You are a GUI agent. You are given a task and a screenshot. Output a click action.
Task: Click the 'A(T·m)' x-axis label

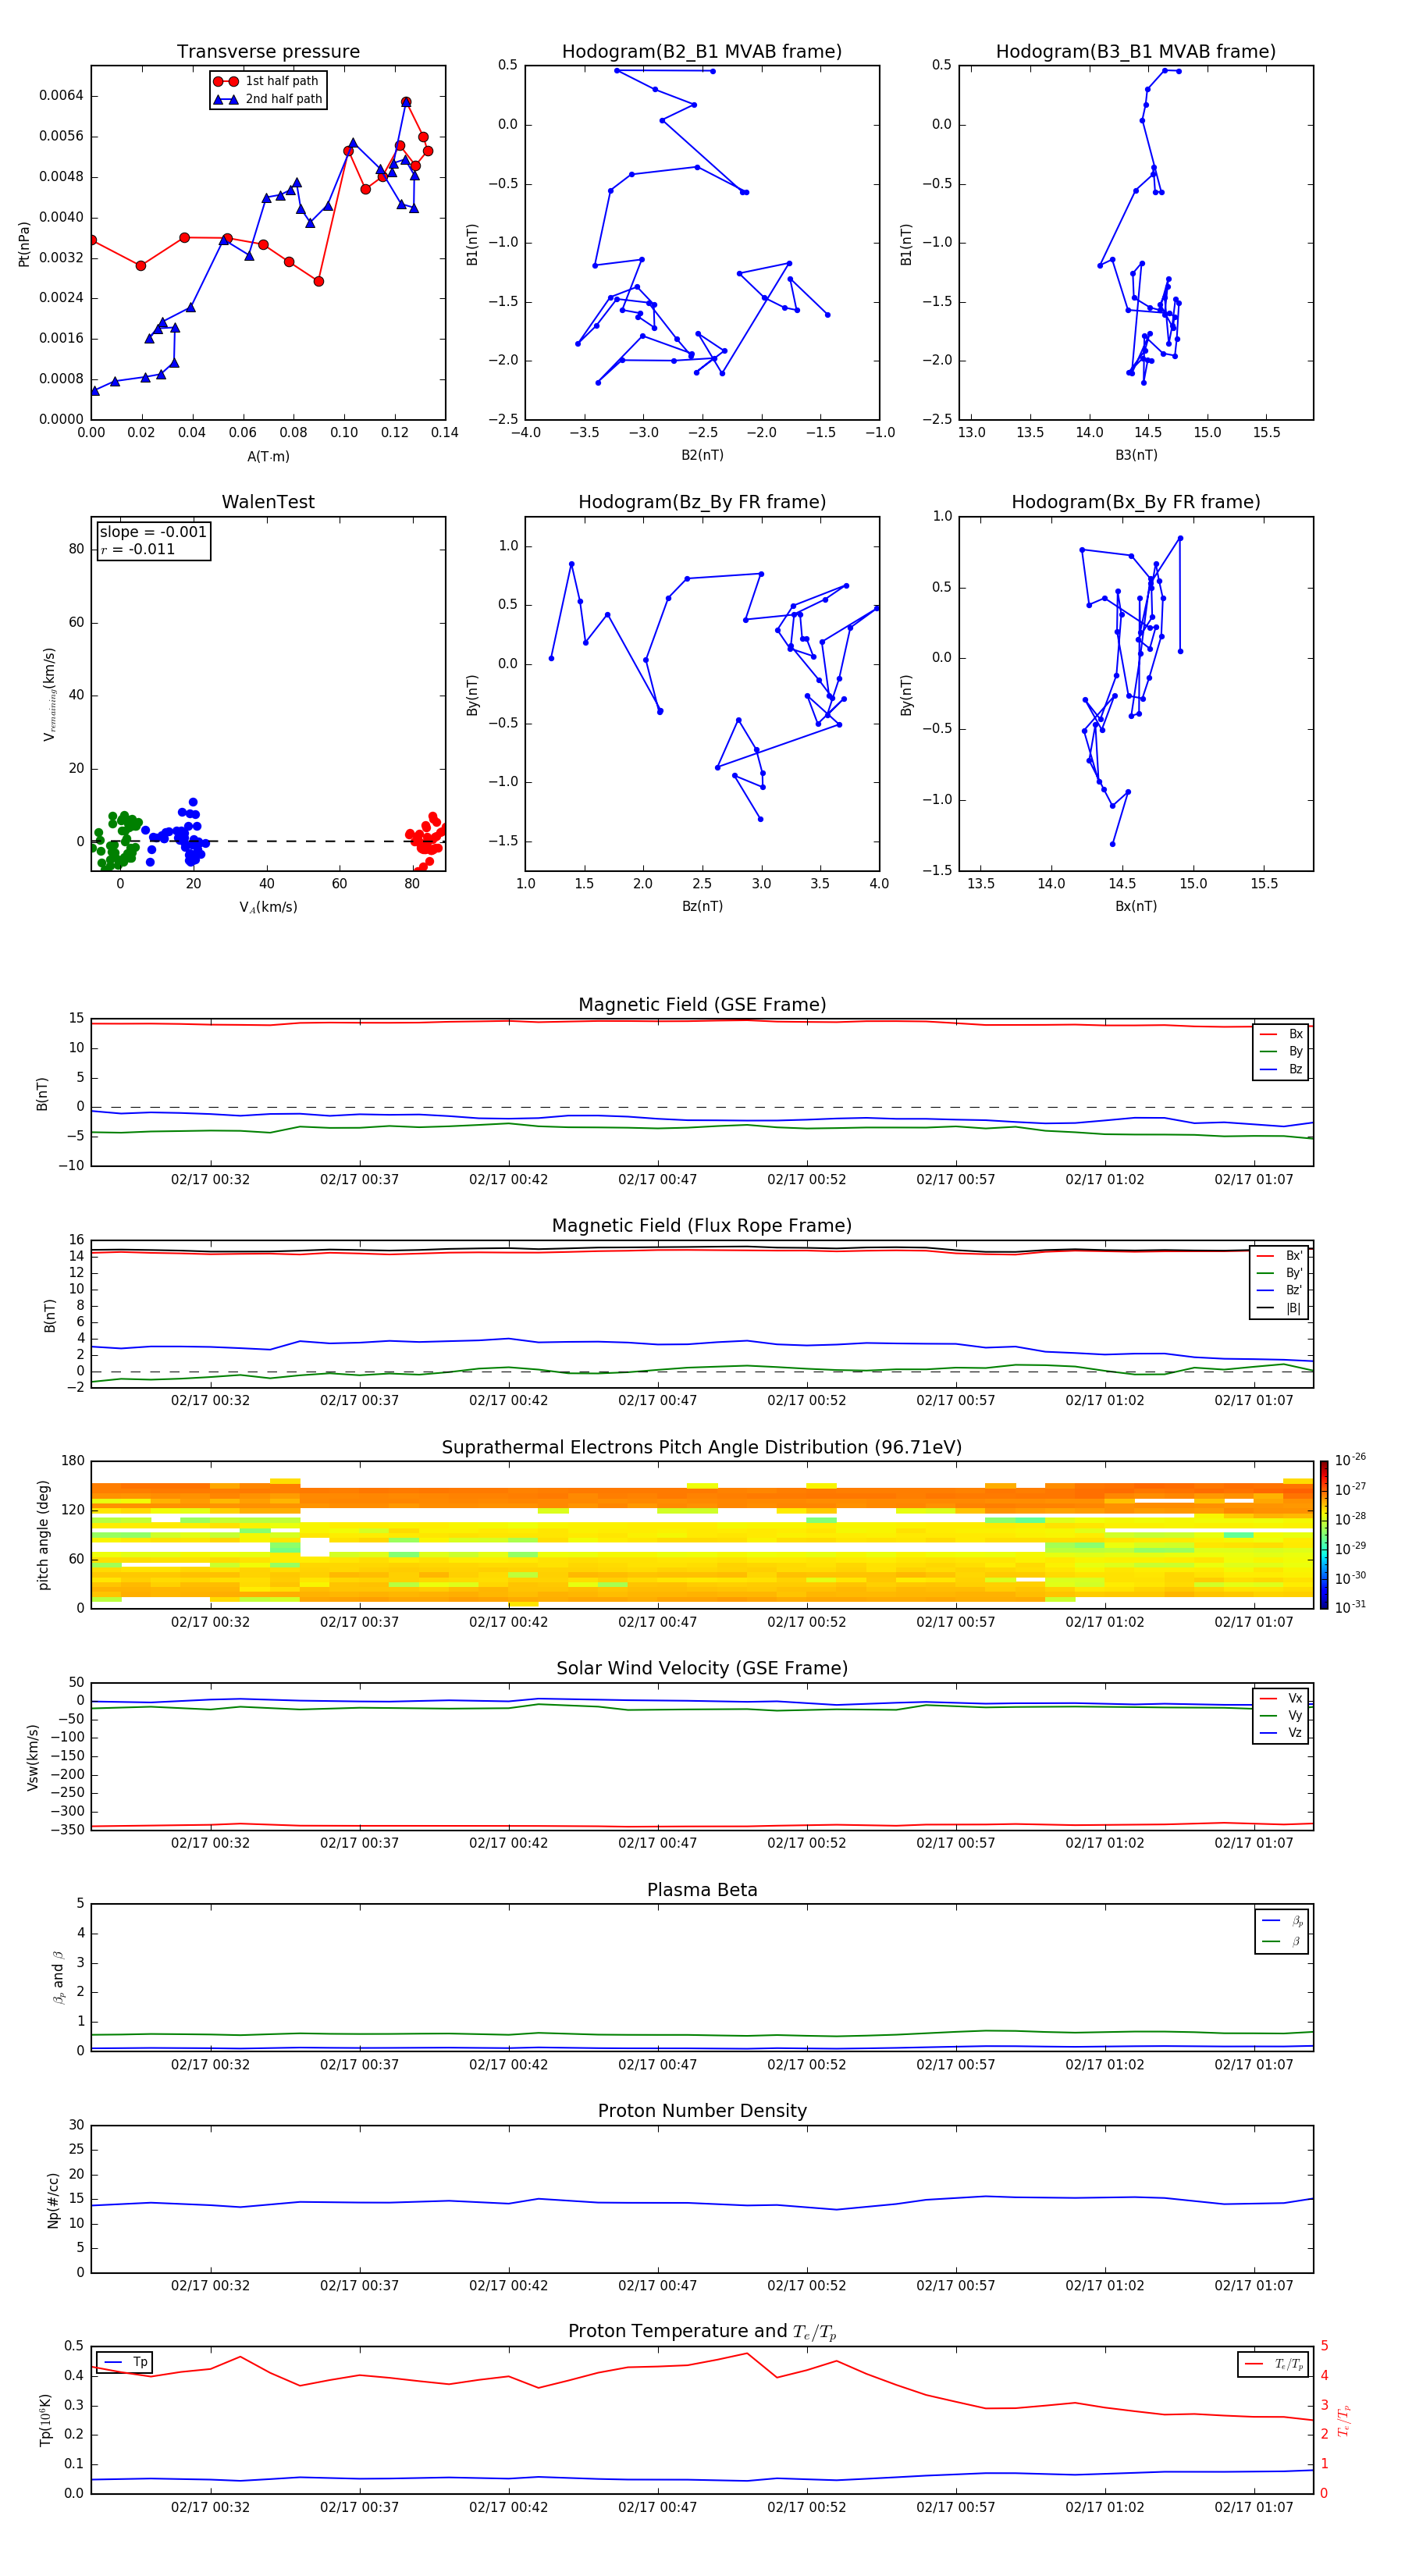268,456
